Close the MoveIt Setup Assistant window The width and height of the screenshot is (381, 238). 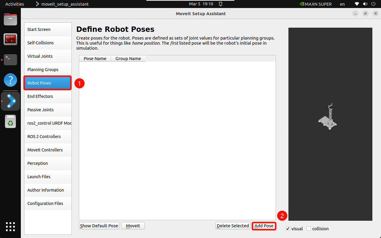(x=375, y=14)
